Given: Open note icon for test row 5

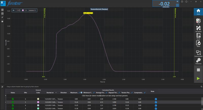Looking at the screenshot, I should point(156,102).
